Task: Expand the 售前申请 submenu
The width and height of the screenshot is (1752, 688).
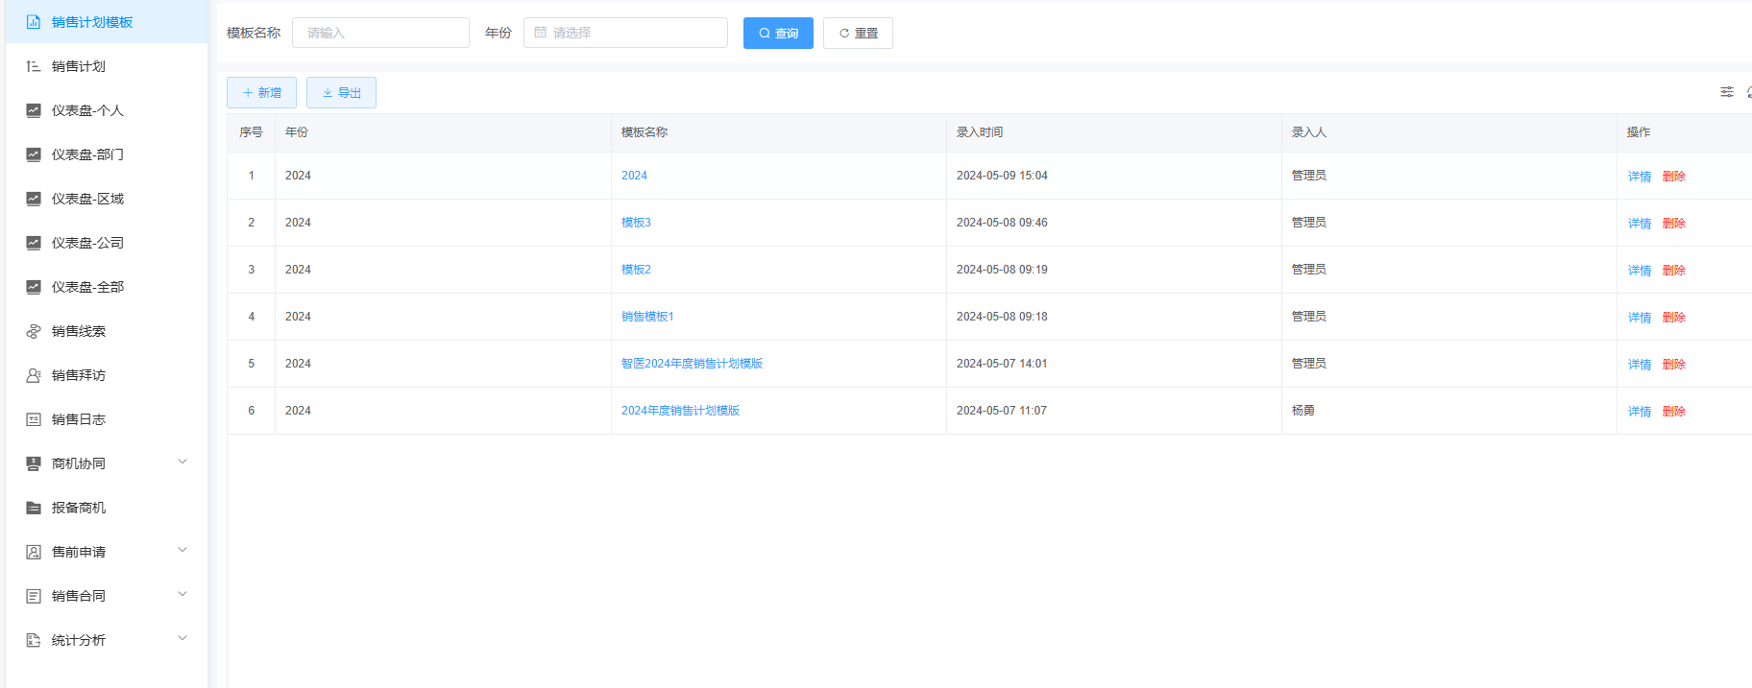Action: tap(182, 551)
